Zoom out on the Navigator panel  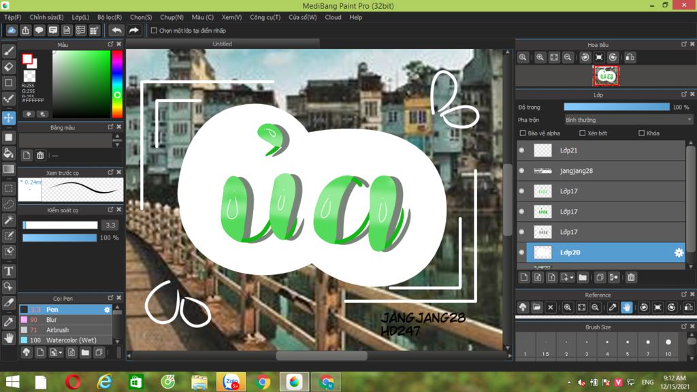(x=568, y=57)
